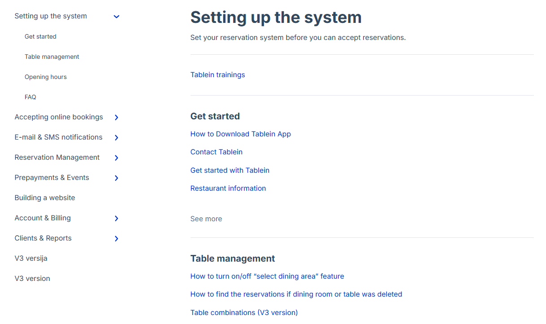The image size is (546, 324).
Task: Select Prepayments & Events in sidebar
Action: point(52,178)
